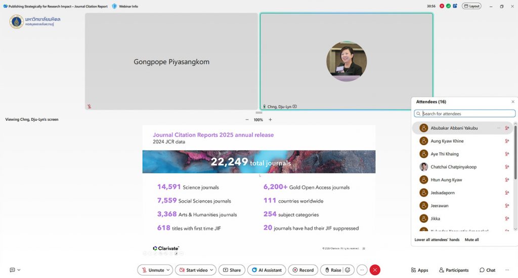
Task: Click the green connection status icon
Action: pos(448,6)
